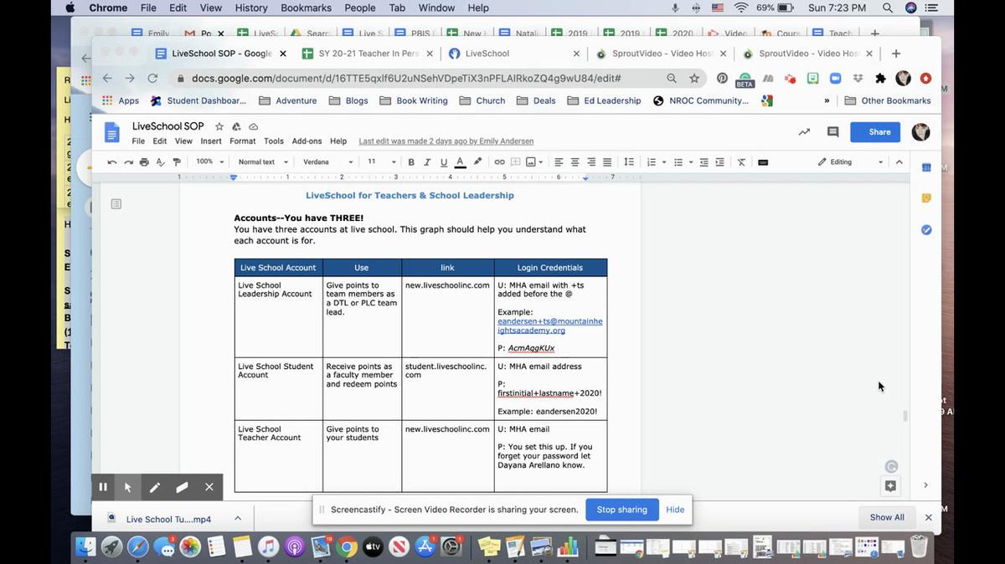Open the comment history icon

coord(832,132)
